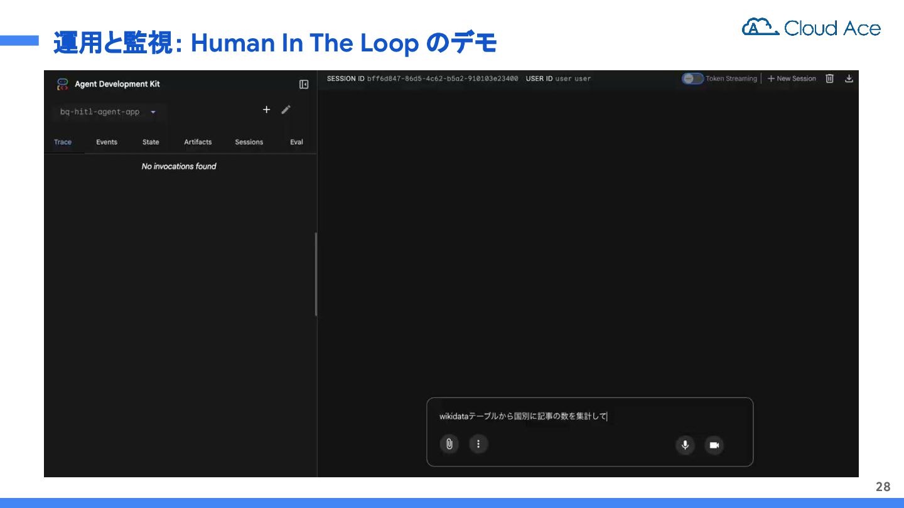Select the session ID value text

click(x=443, y=78)
